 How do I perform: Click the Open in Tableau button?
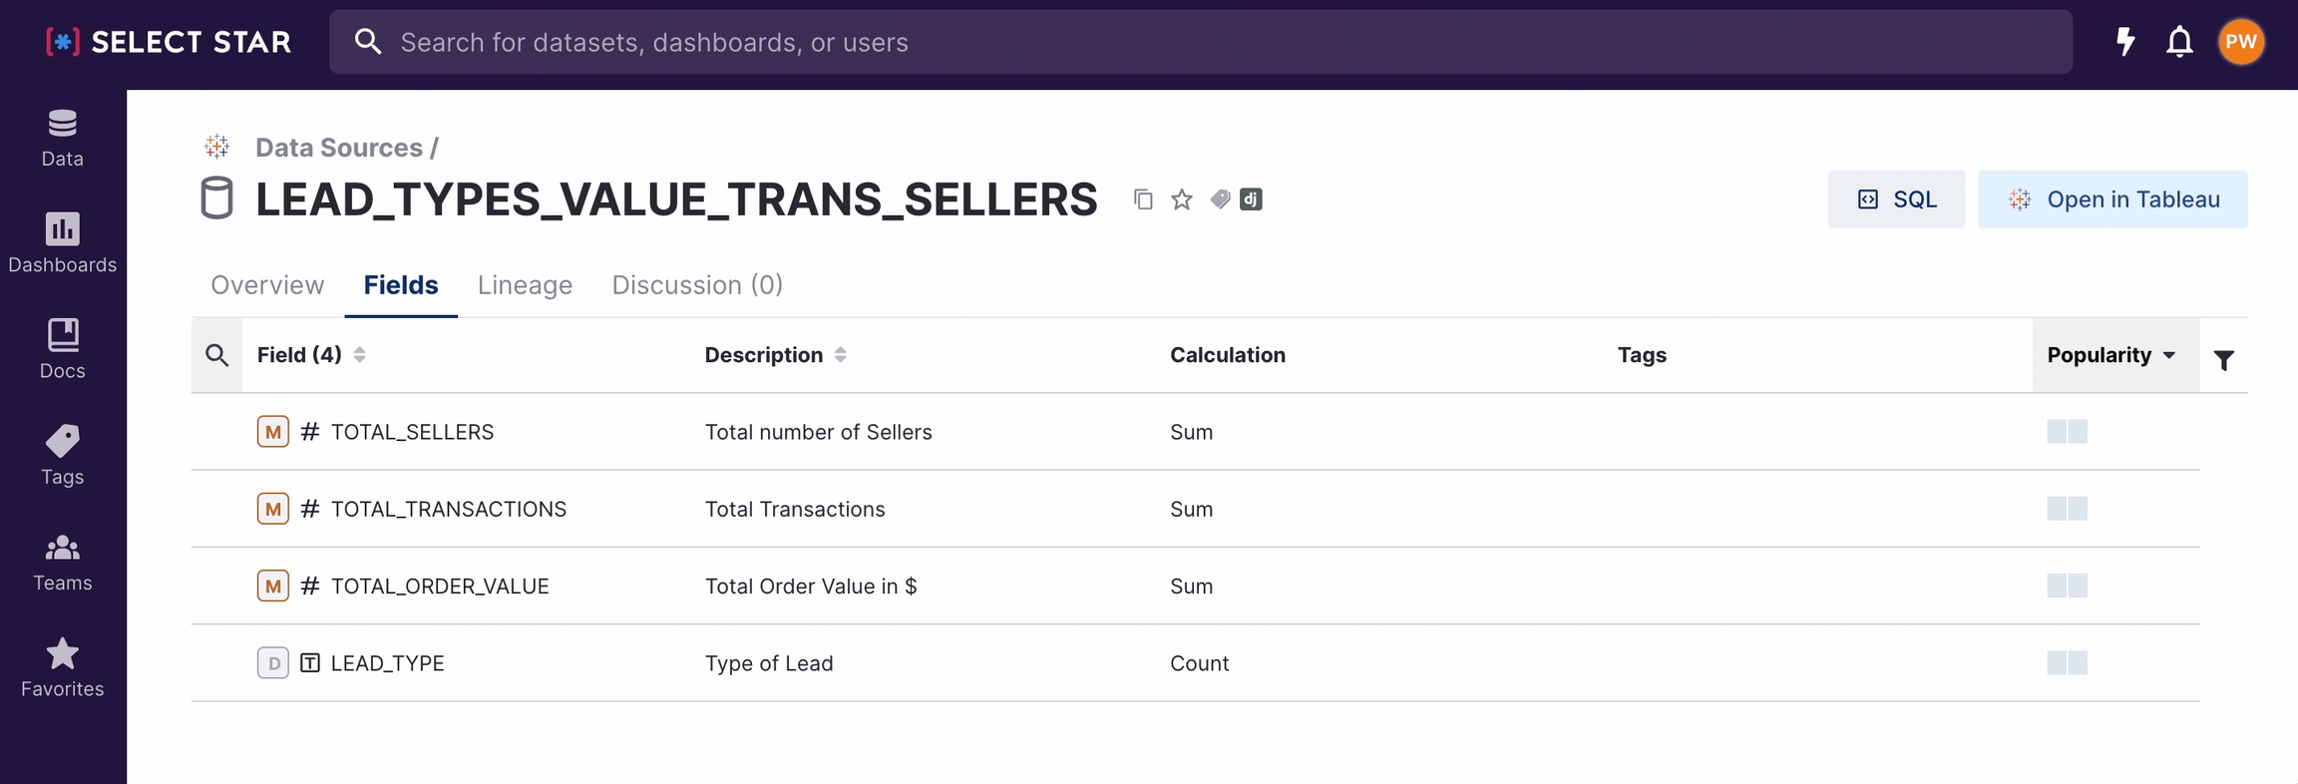click(2112, 199)
